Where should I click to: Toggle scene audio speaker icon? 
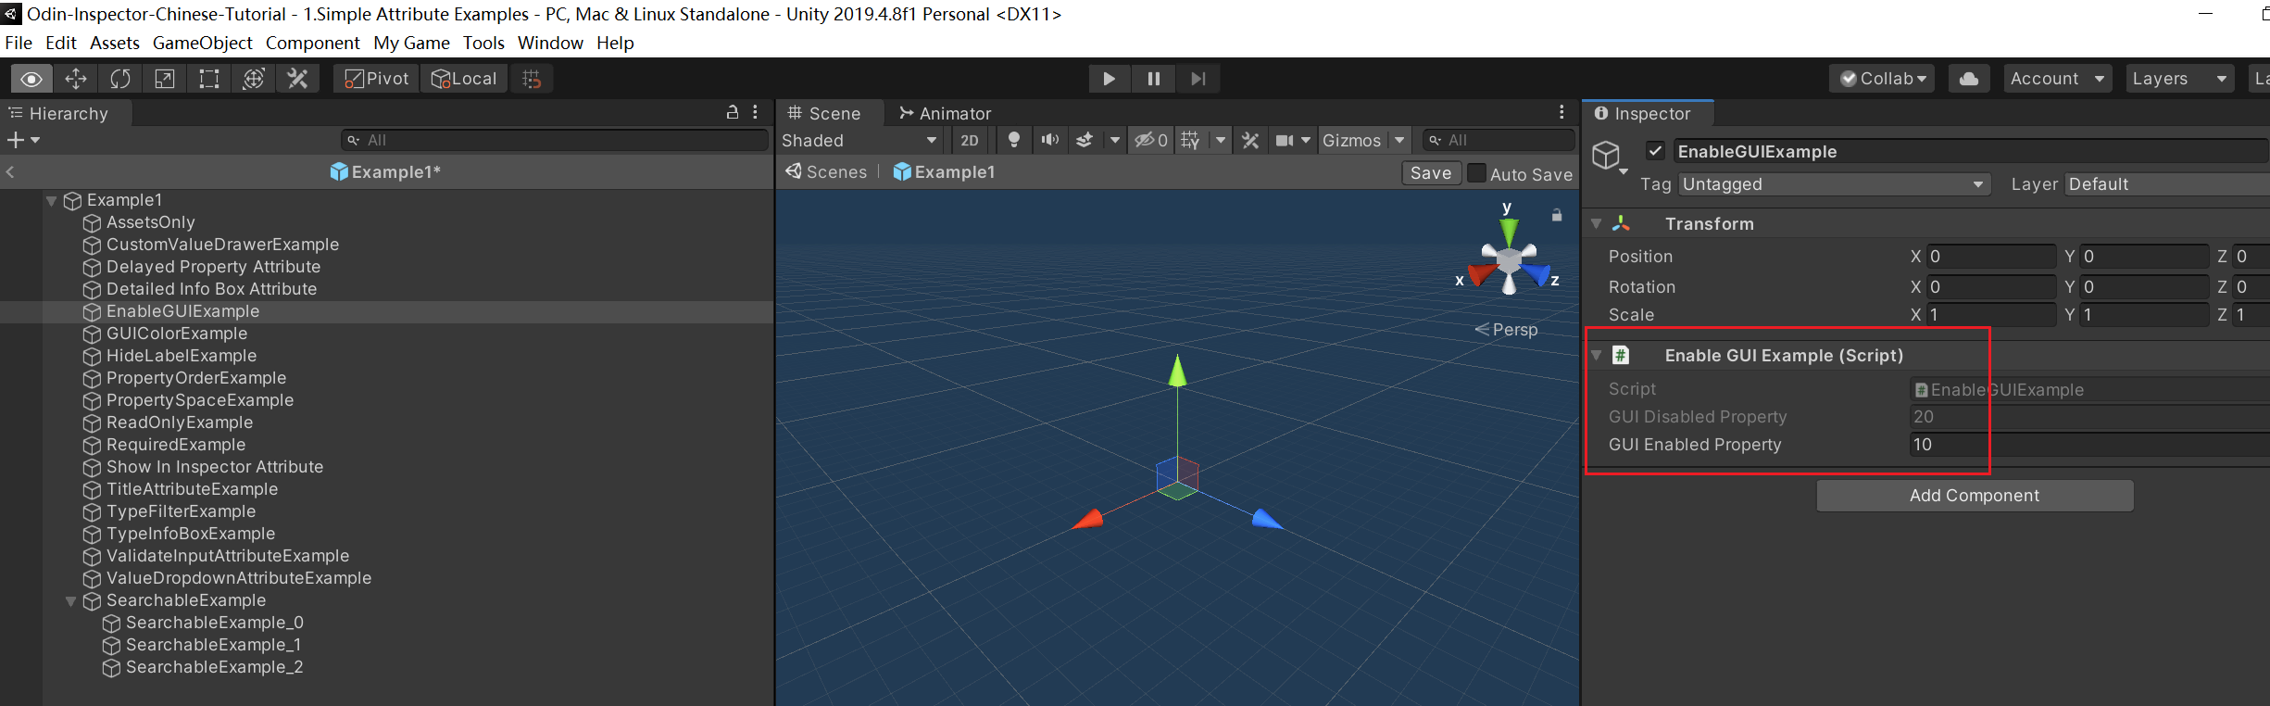[x=1049, y=140]
